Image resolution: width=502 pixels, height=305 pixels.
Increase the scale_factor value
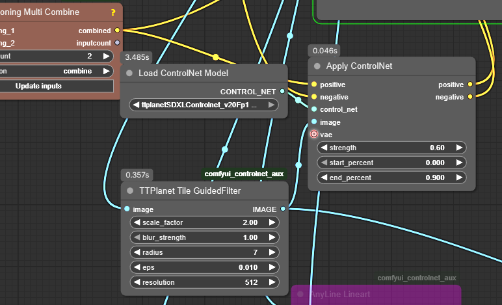(272, 222)
